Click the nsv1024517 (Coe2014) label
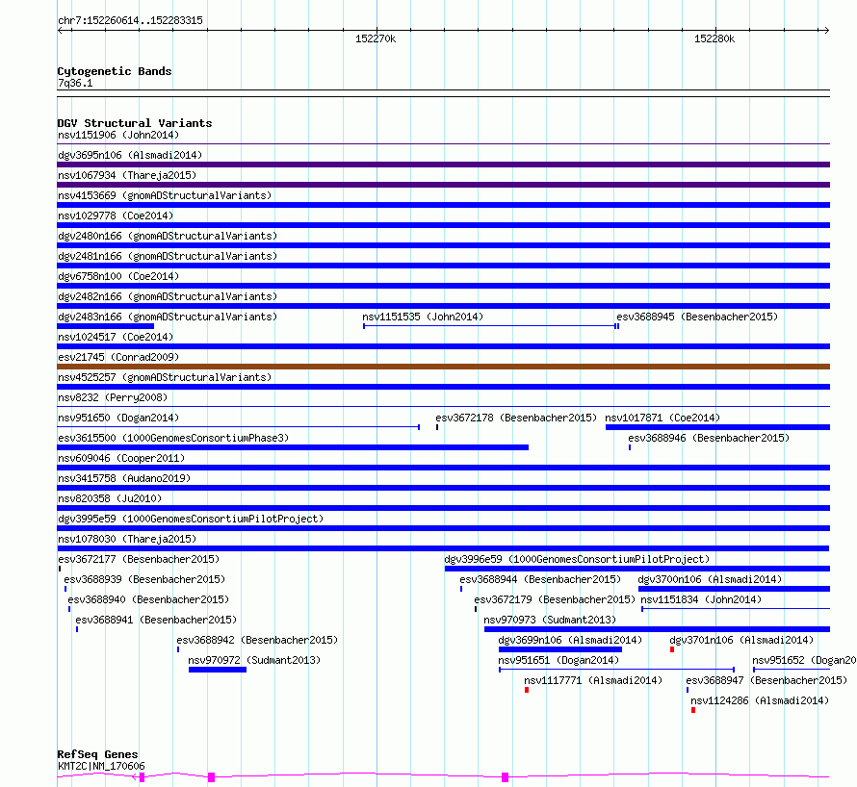 (x=116, y=337)
